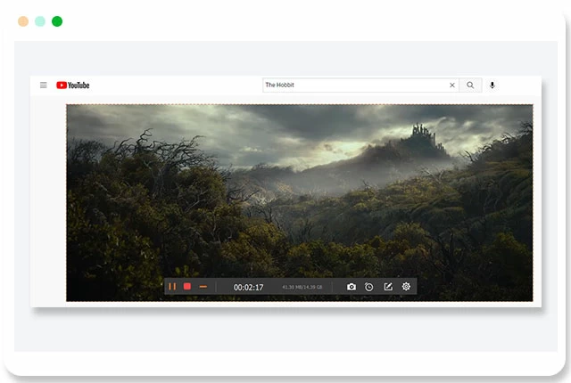Click the recording elapsed time 00:02:17
Image resolution: width=571 pixels, height=383 pixels.
pyautogui.click(x=248, y=288)
